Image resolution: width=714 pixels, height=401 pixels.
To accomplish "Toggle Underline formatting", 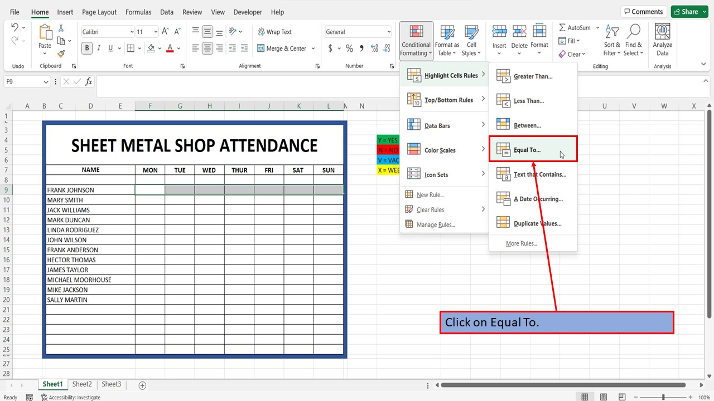I will tap(112, 48).
